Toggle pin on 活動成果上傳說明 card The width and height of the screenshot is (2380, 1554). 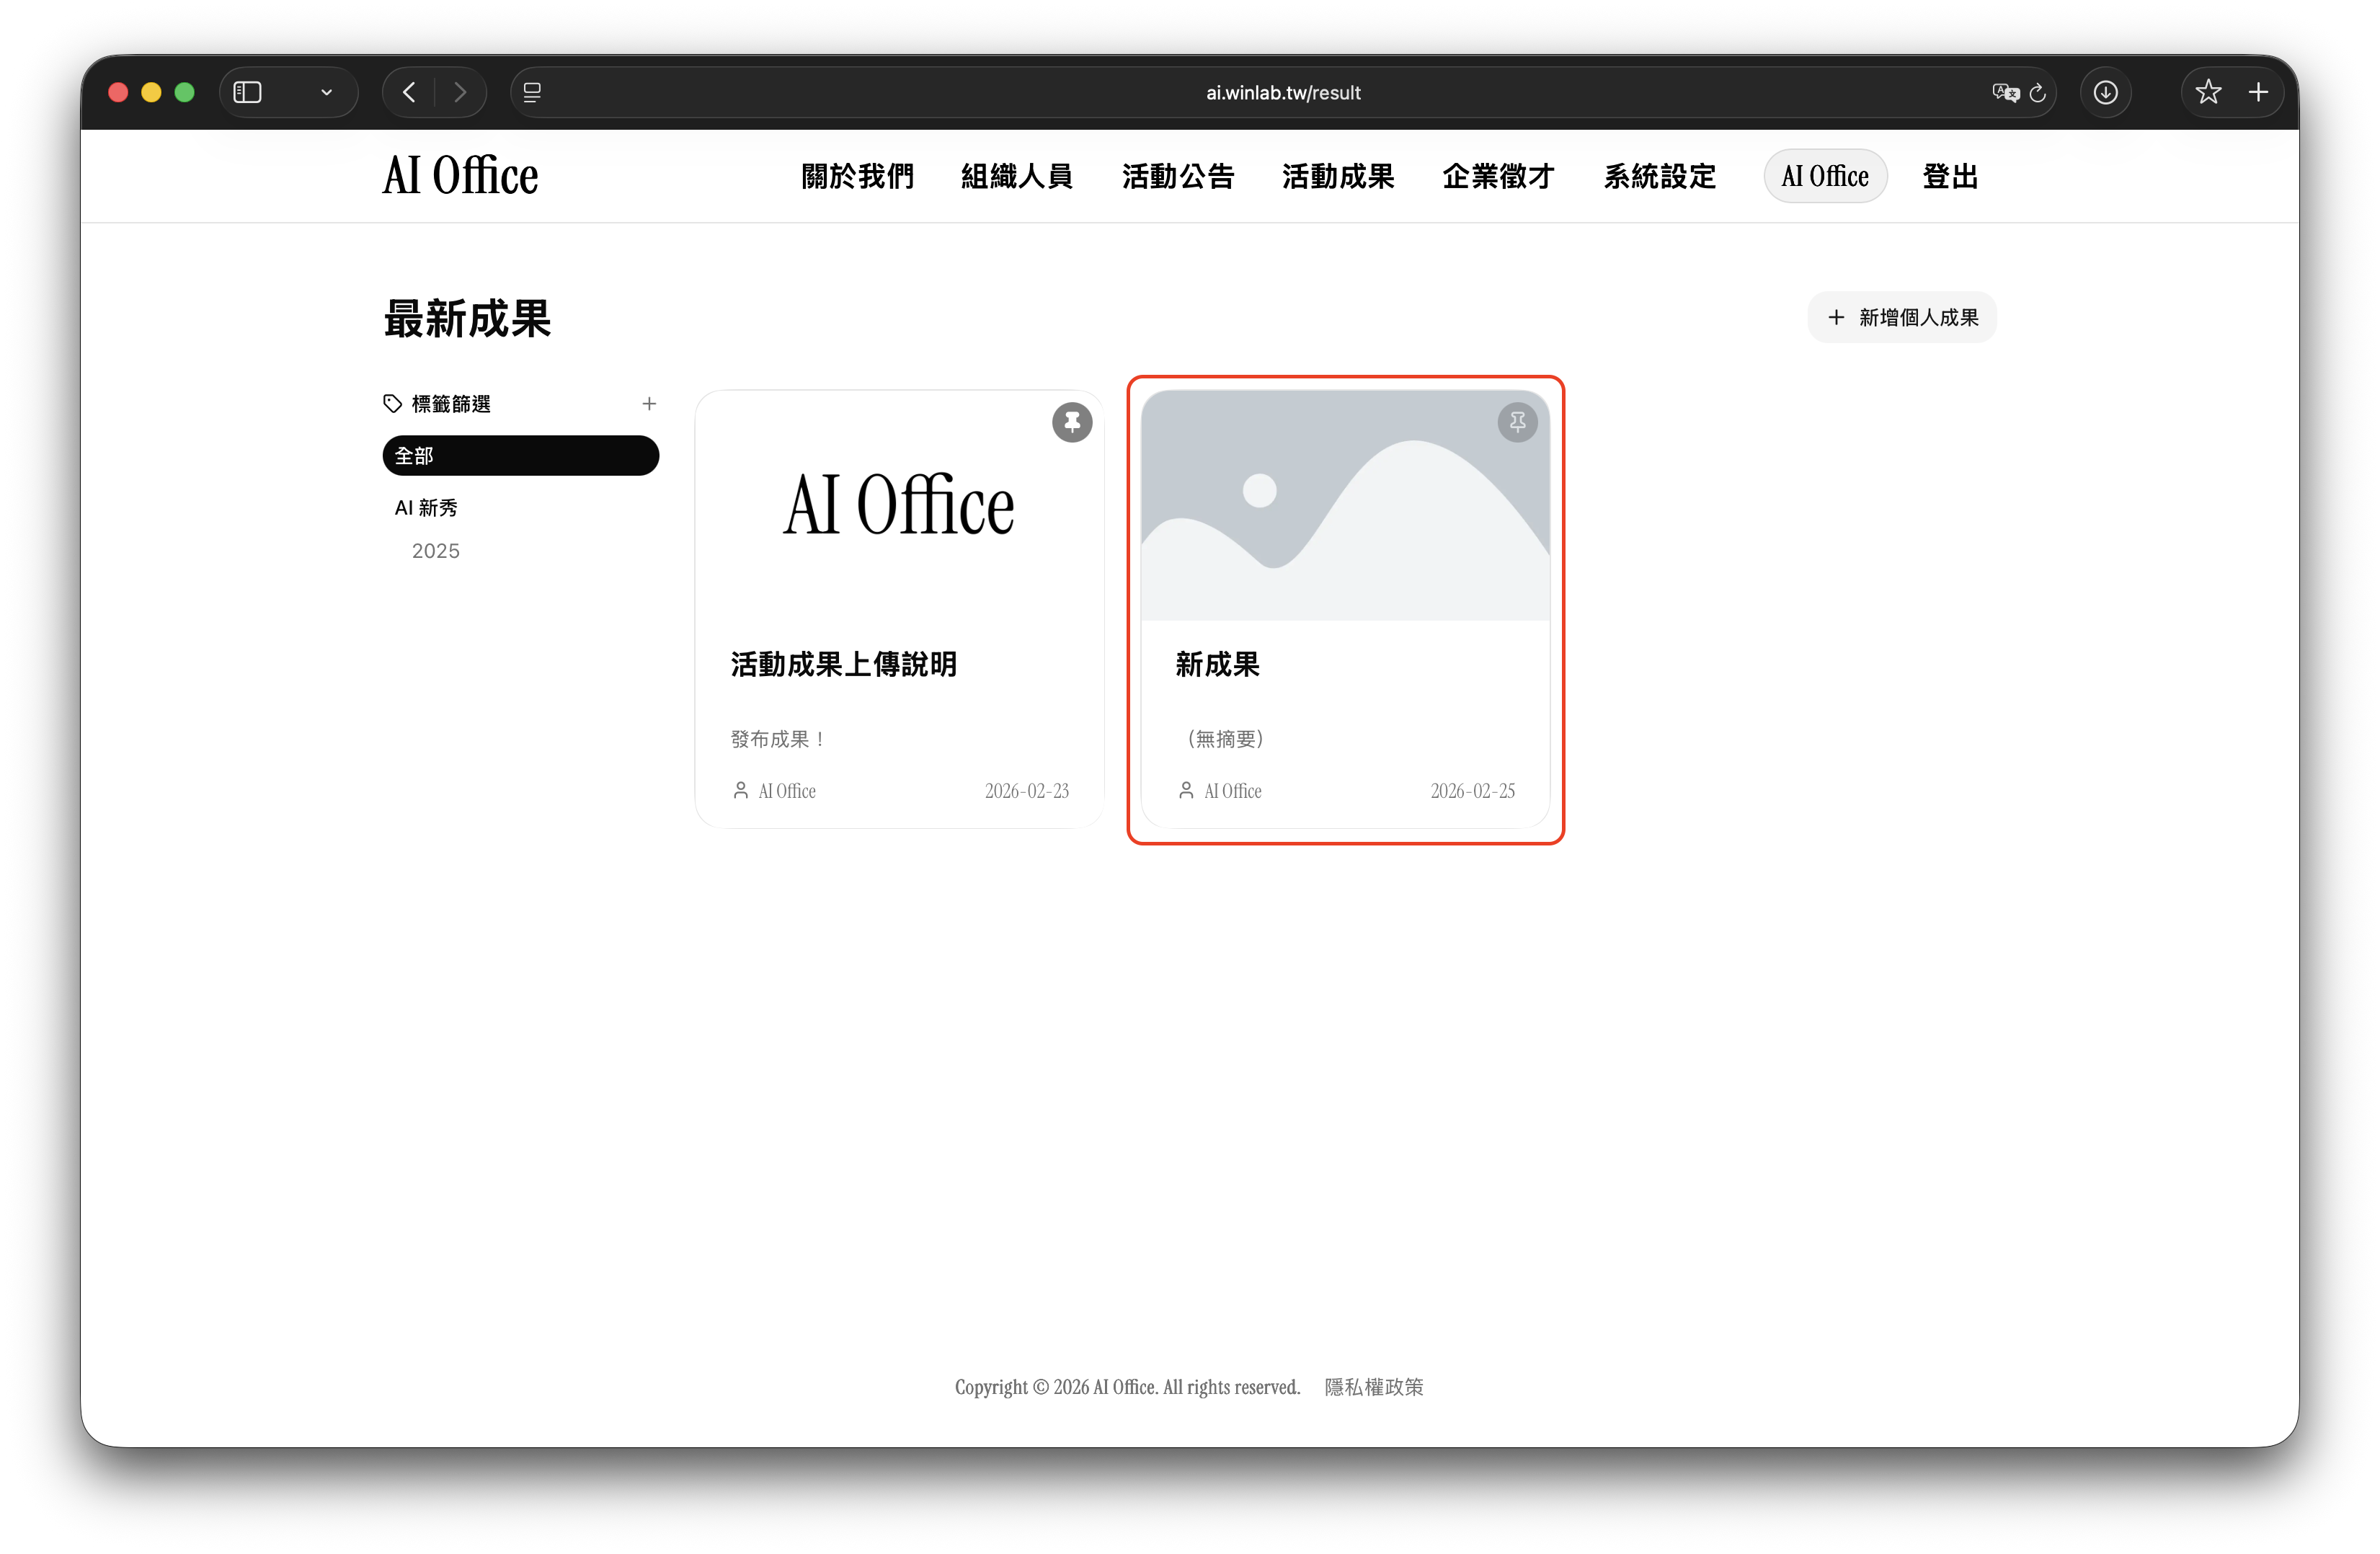[1071, 422]
